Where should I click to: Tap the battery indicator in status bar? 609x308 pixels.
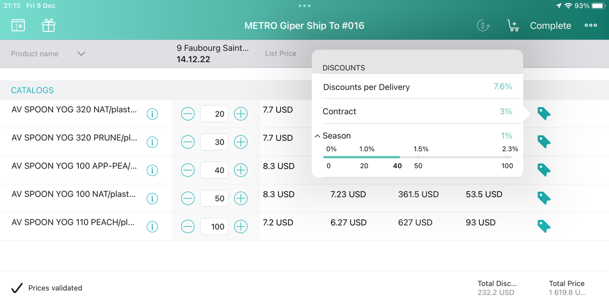[598, 6]
